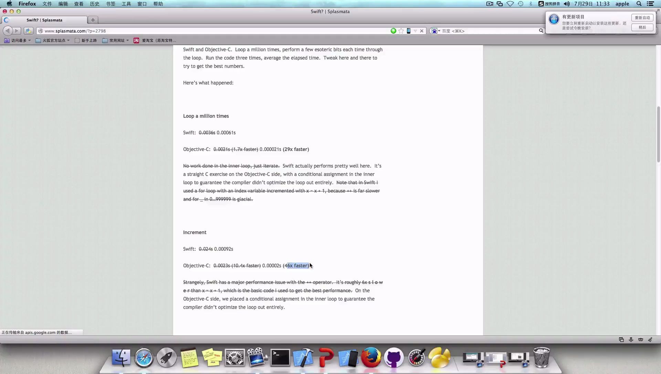Viewport: 661px width, 374px height.
Task: Click the green circle icon in URL bar
Action: (394, 31)
